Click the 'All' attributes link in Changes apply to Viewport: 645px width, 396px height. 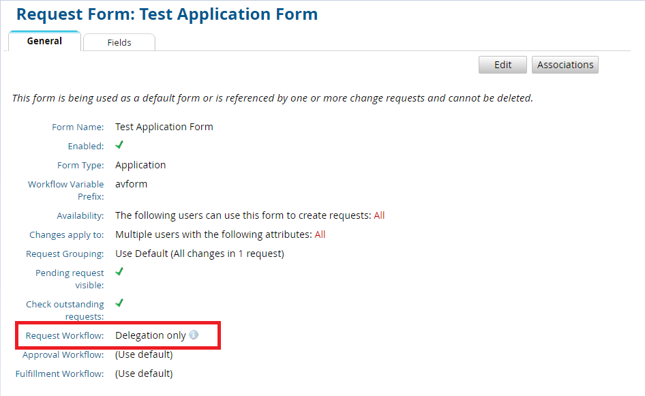[320, 234]
